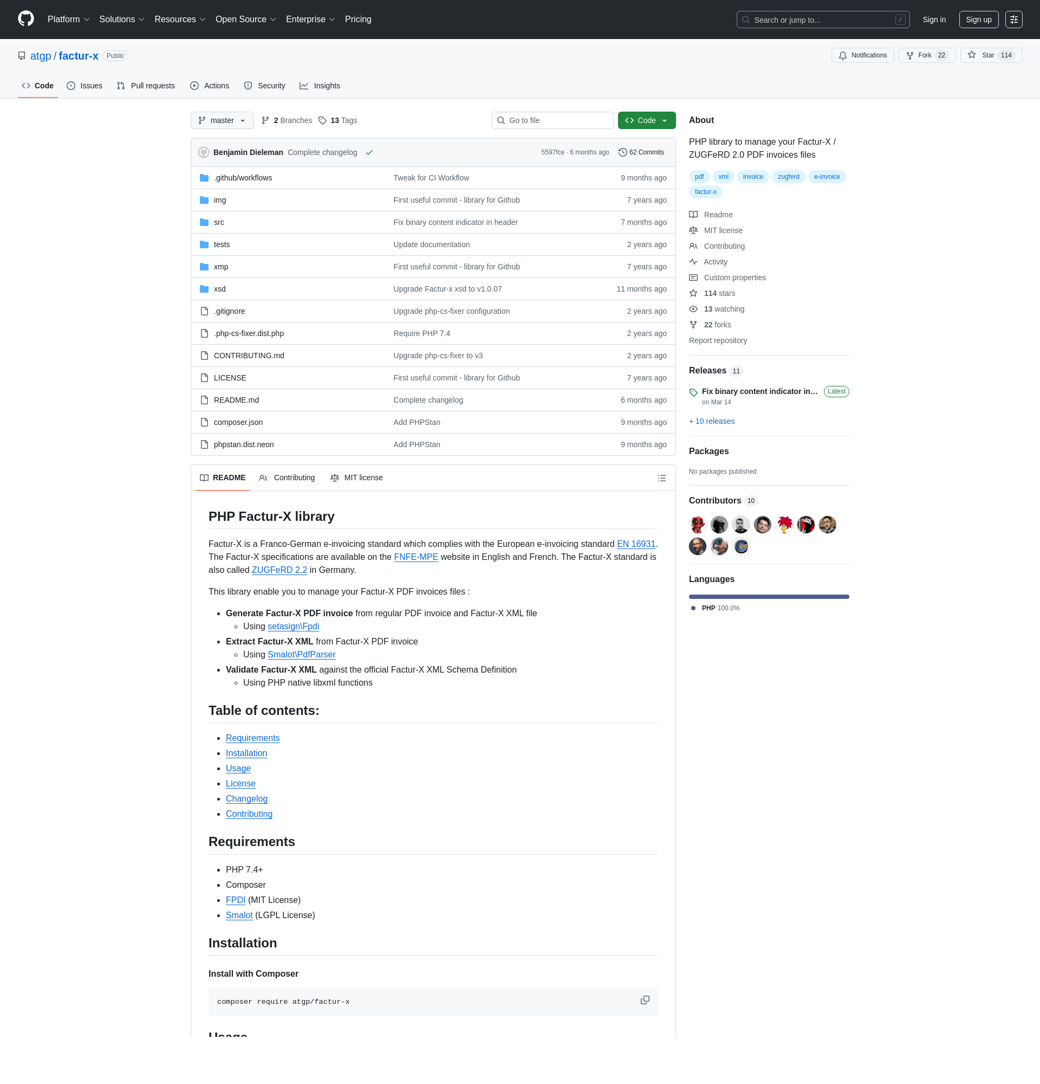
Task: Click the PHP languages bar
Action: coord(768,597)
